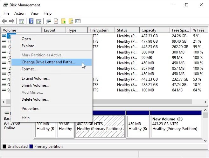The height and width of the screenshot is (158, 209).
Task: Open the File menu
Action: point(6,13)
